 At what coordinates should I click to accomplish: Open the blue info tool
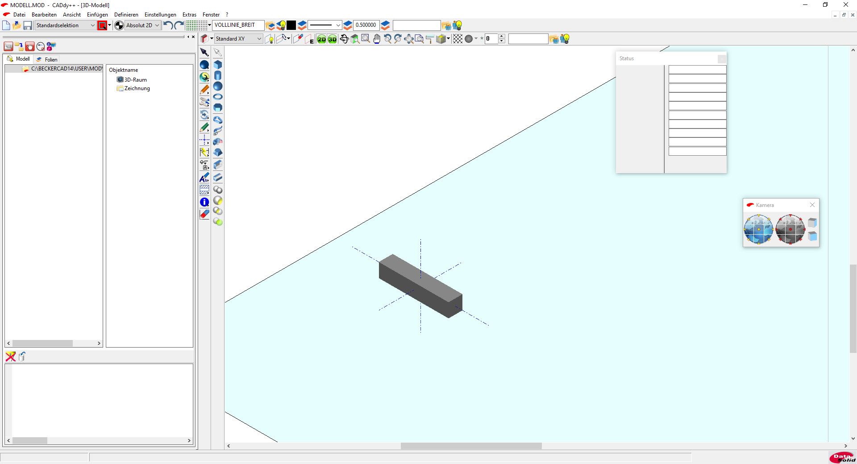coord(204,202)
